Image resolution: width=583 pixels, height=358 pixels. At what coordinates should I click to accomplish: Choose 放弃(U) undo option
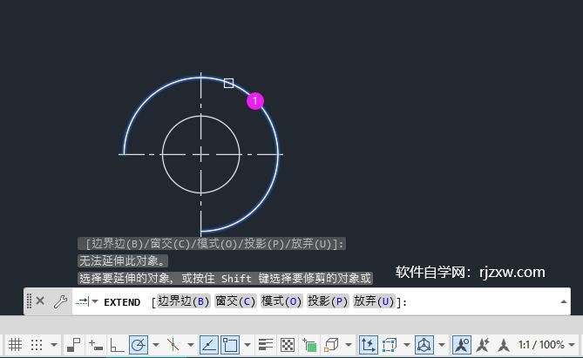point(374,301)
